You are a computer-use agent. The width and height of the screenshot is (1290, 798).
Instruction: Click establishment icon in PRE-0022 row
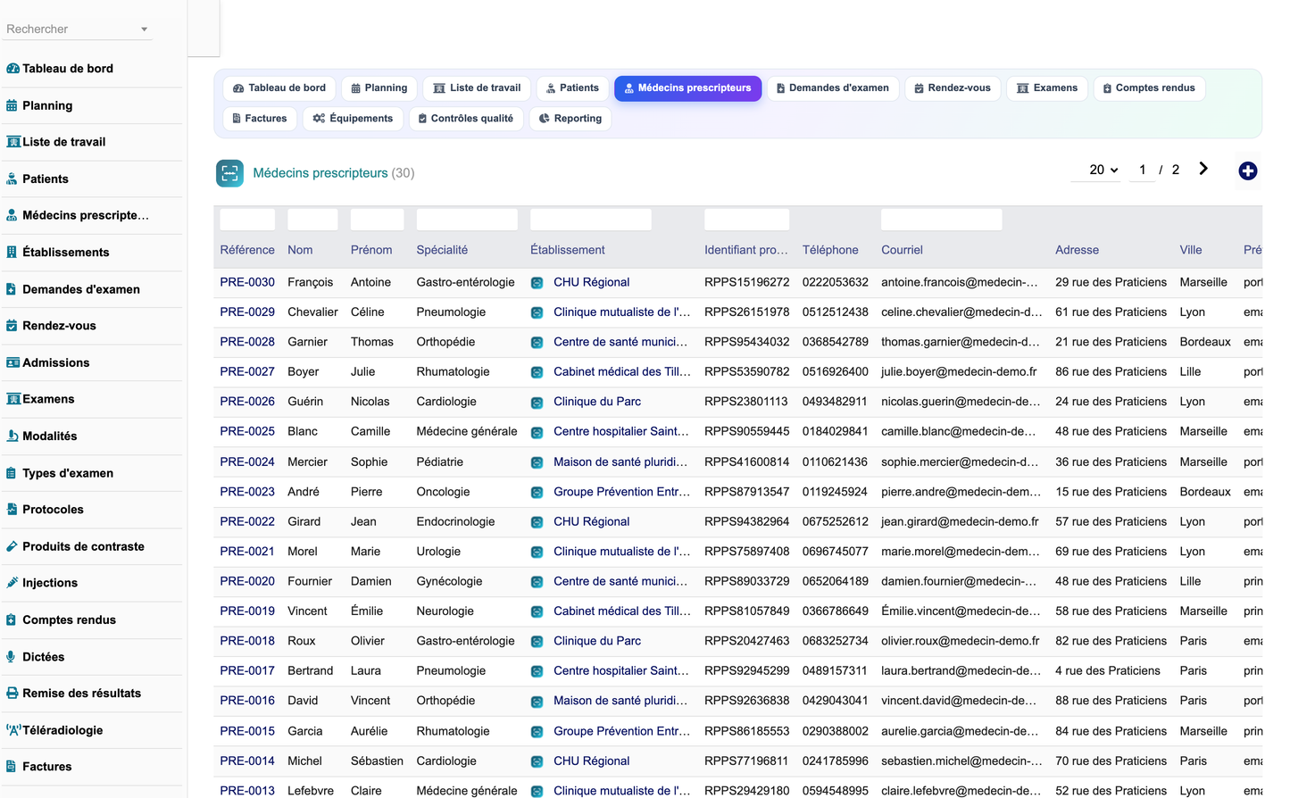click(x=537, y=522)
